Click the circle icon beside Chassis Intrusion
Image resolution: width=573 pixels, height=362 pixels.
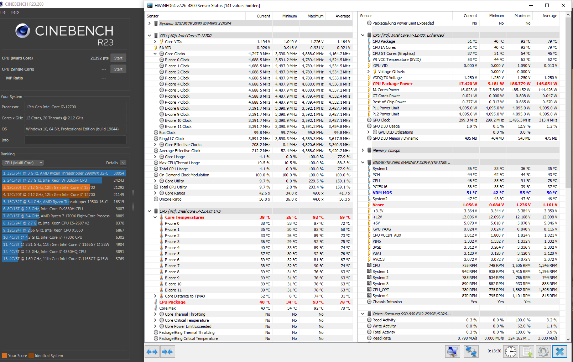pos(369,302)
